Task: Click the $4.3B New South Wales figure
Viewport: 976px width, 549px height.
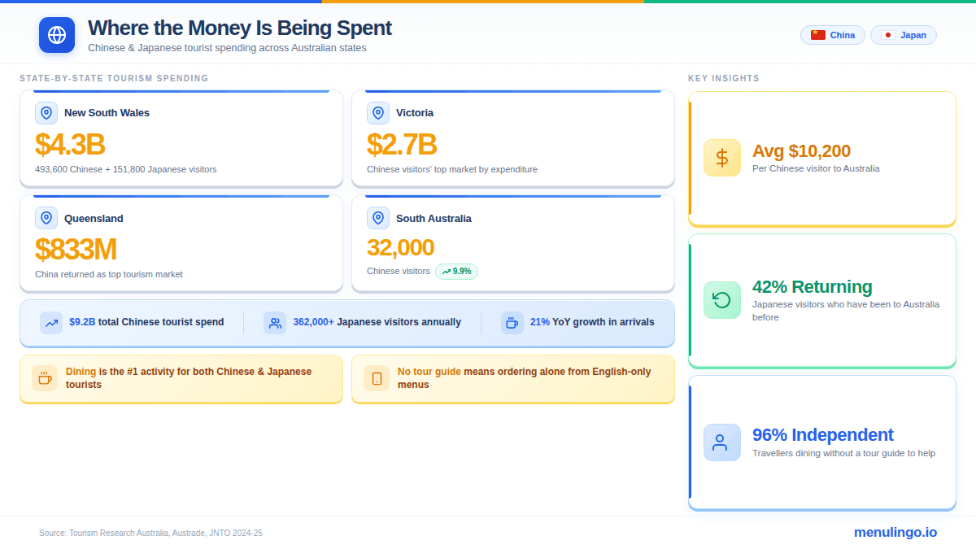Action: pos(70,145)
